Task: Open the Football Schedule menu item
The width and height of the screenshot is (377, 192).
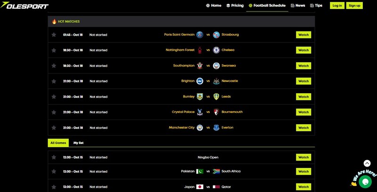Action: point(267,6)
